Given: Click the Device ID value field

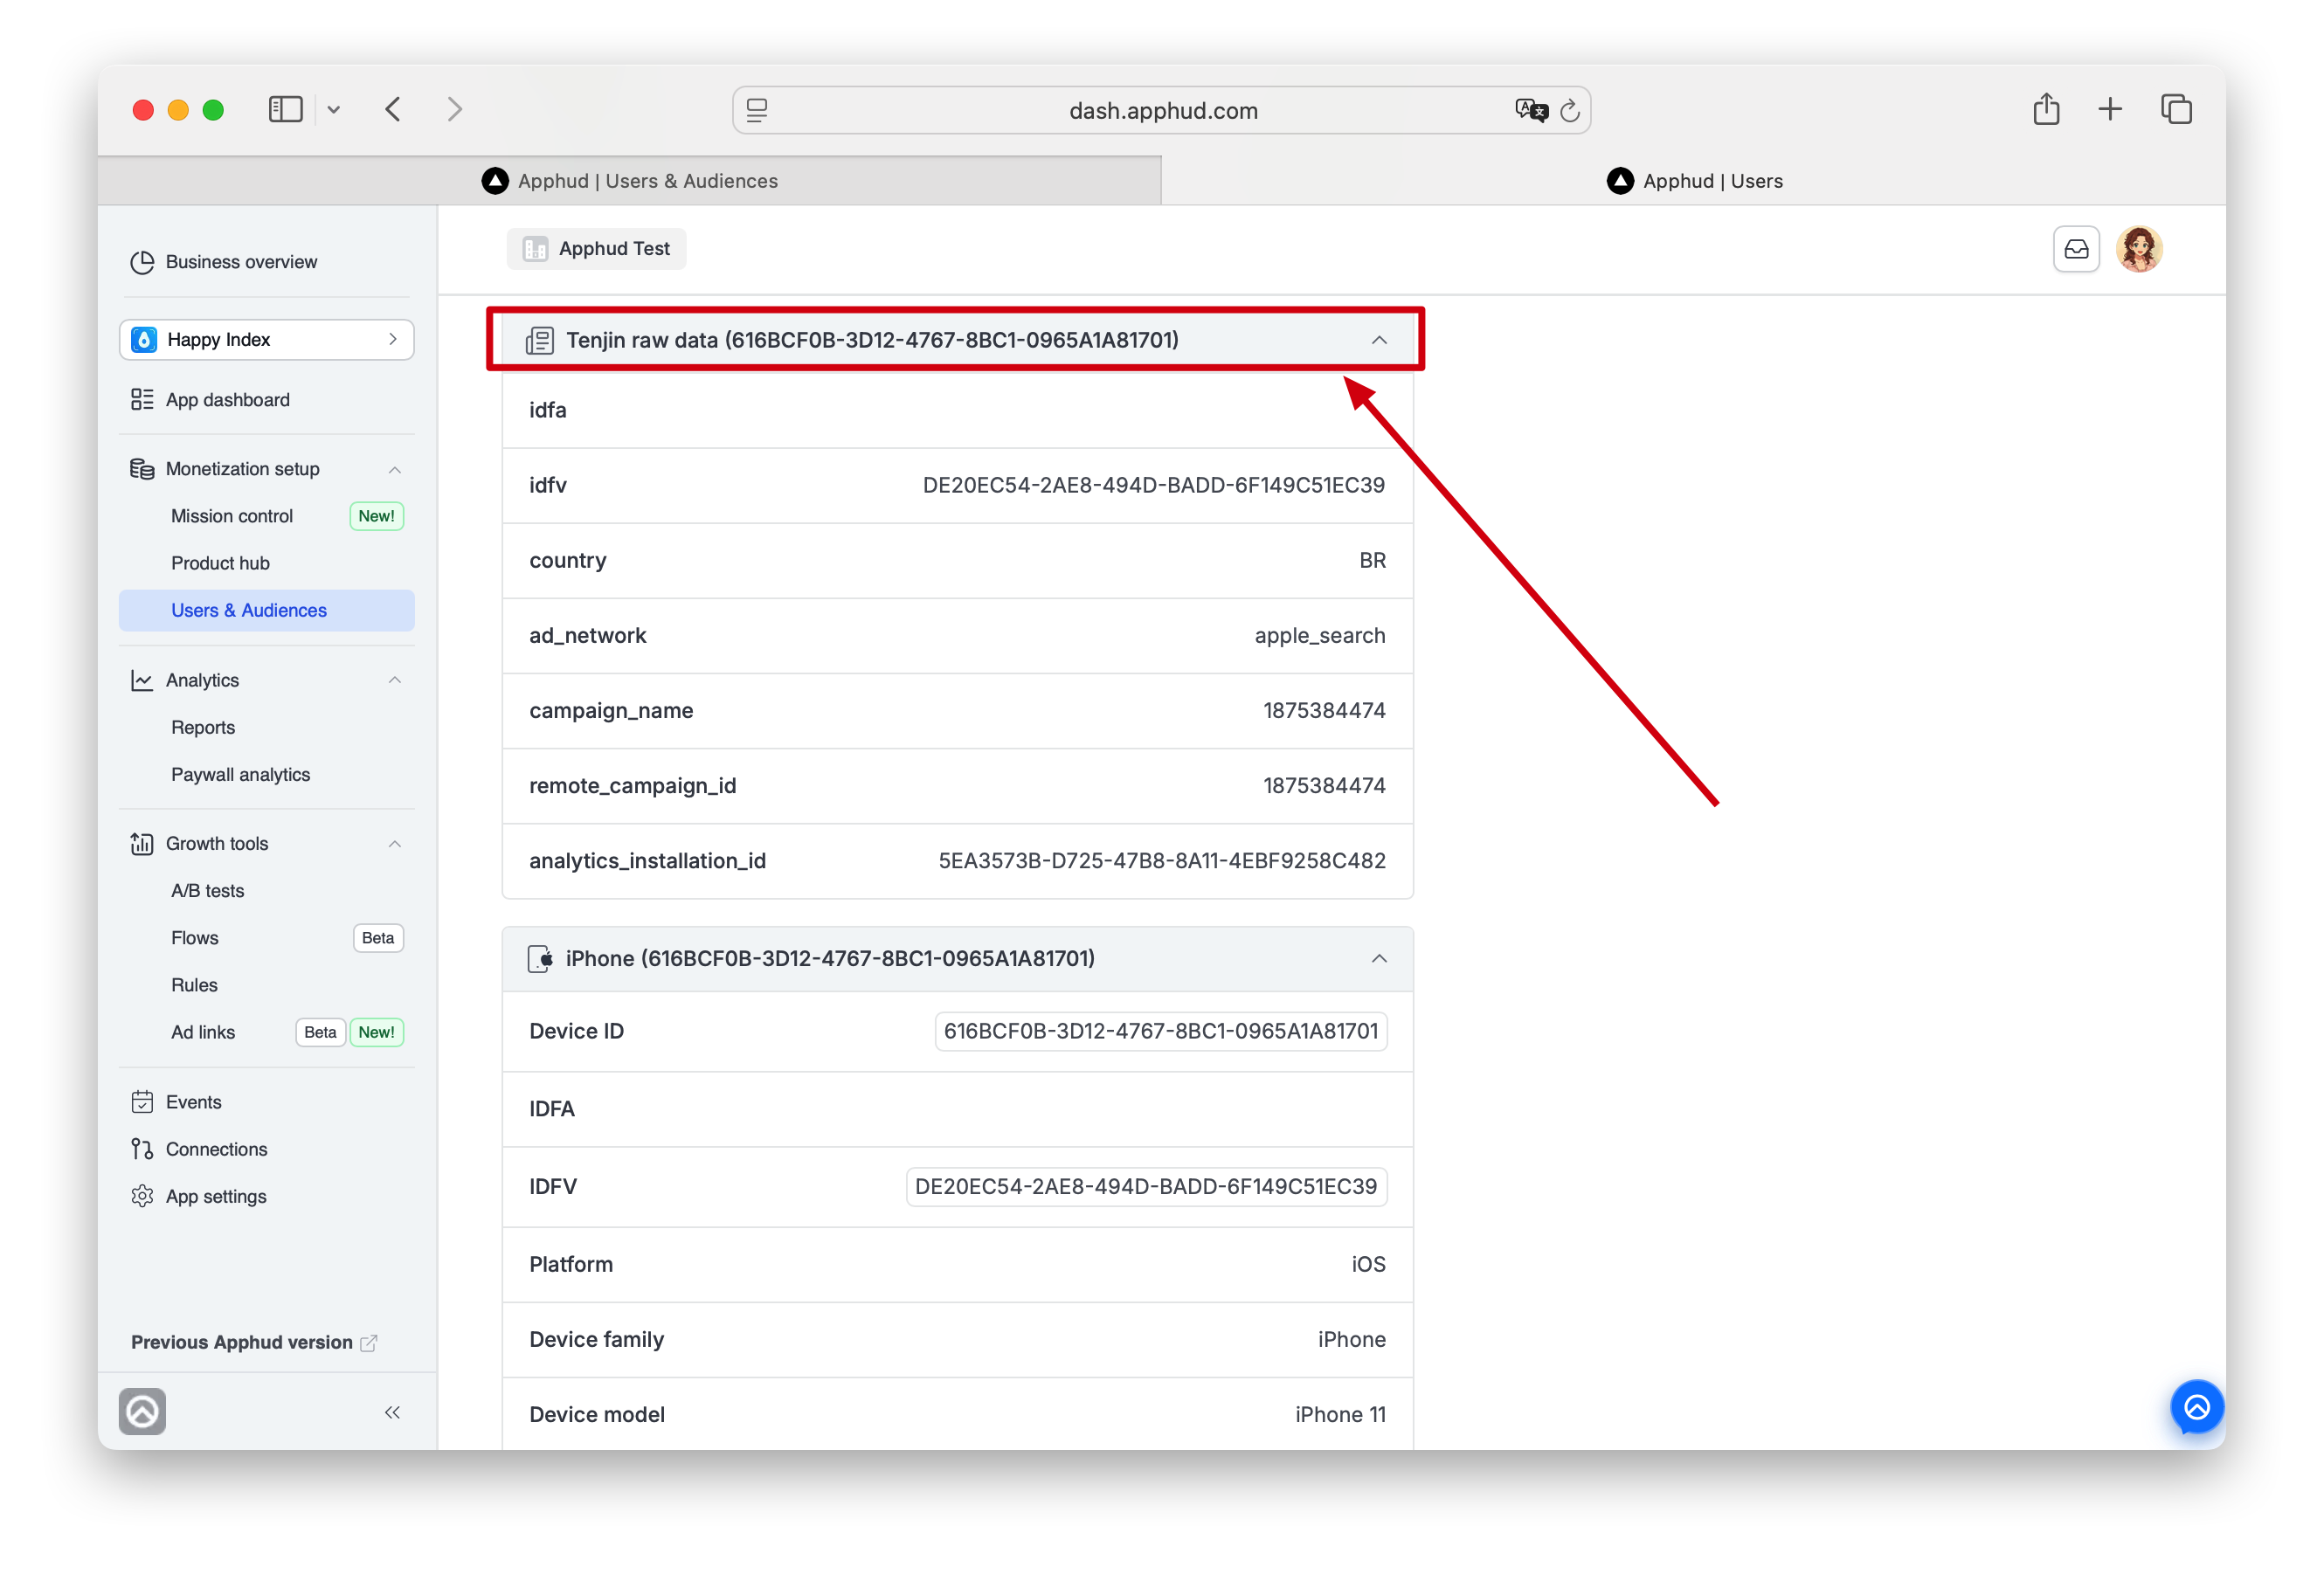Looking at the screenshot, I should pyautogui.click(x=1161, y=1031).
